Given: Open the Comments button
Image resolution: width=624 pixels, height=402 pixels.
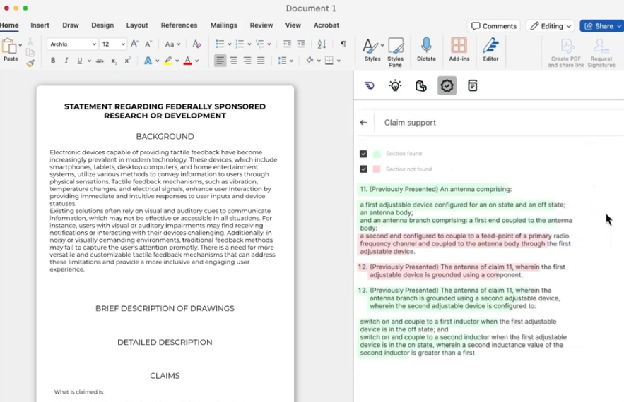Looking at the screenshot, I should 493,26.
